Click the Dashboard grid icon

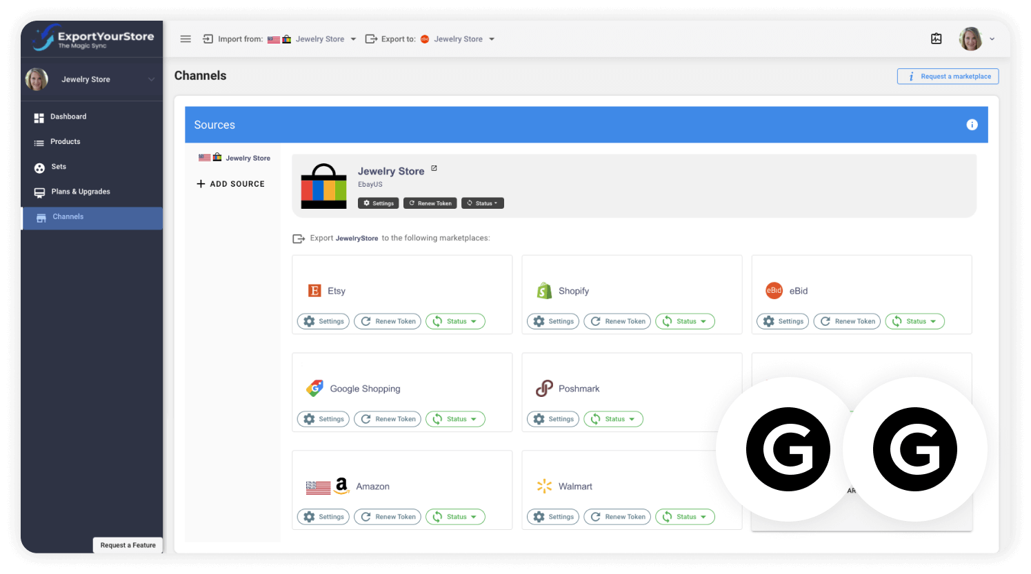click(x=39, y=118)
